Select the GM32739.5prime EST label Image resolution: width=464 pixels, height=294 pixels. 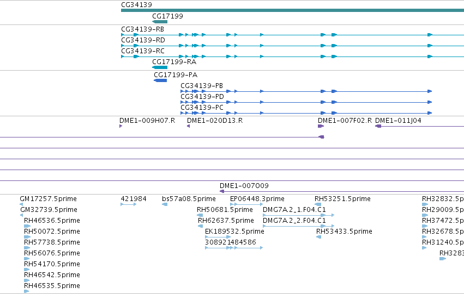click(49, 210)
